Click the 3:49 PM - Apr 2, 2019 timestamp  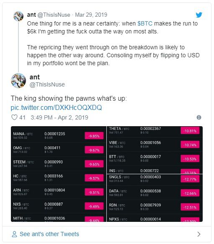[x=59, y=117]
